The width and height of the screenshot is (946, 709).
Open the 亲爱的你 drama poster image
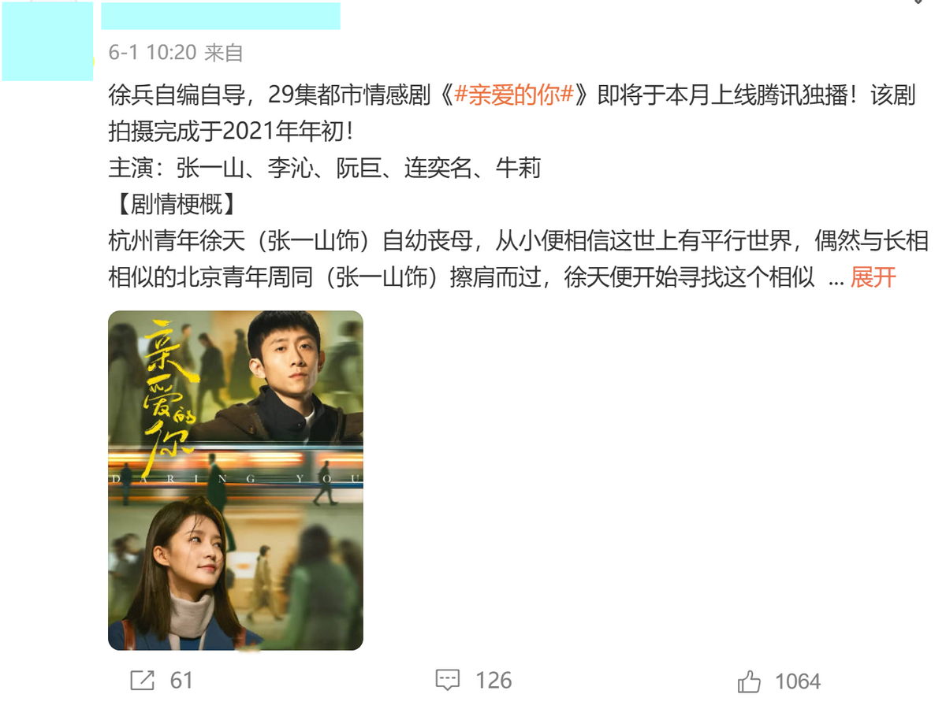click(236, 481)
